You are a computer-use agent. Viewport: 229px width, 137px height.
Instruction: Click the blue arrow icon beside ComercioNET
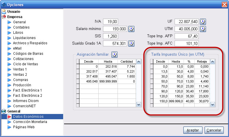tap(9, 106)
